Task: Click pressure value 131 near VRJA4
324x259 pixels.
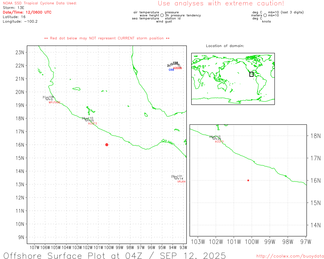Action: [180, 176]
